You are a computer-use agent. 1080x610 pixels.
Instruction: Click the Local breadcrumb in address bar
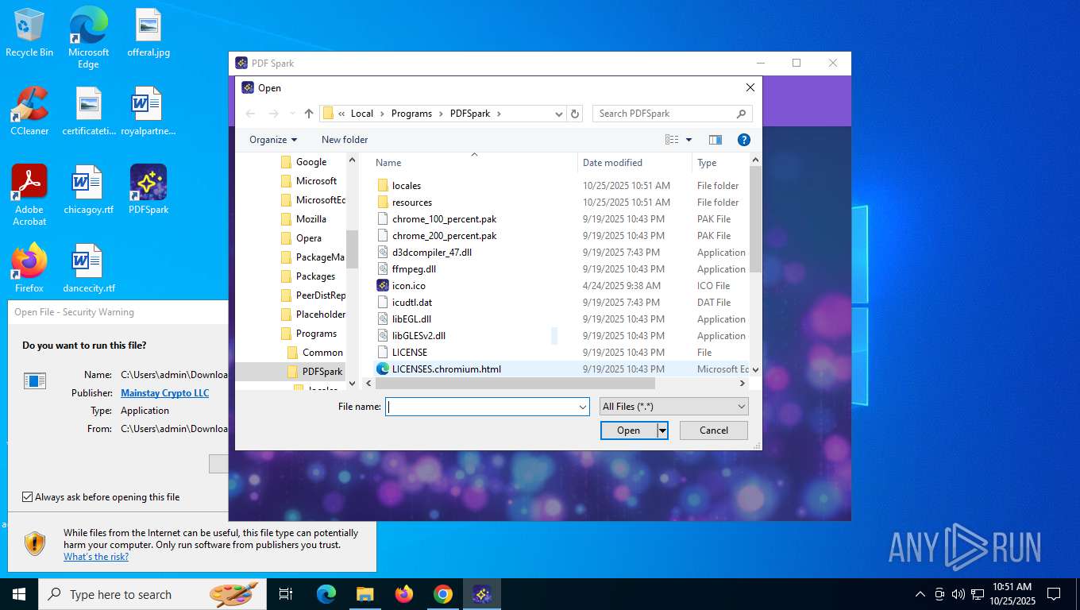[x=362, y=114]
